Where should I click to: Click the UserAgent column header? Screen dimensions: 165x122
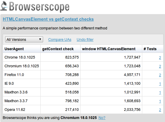(14, 49)
